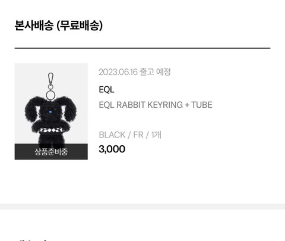Image resolution: width=285 pixels, height=241 pixels.
Task: Tap the 본사배송 section heading
Action: [34, 26]
